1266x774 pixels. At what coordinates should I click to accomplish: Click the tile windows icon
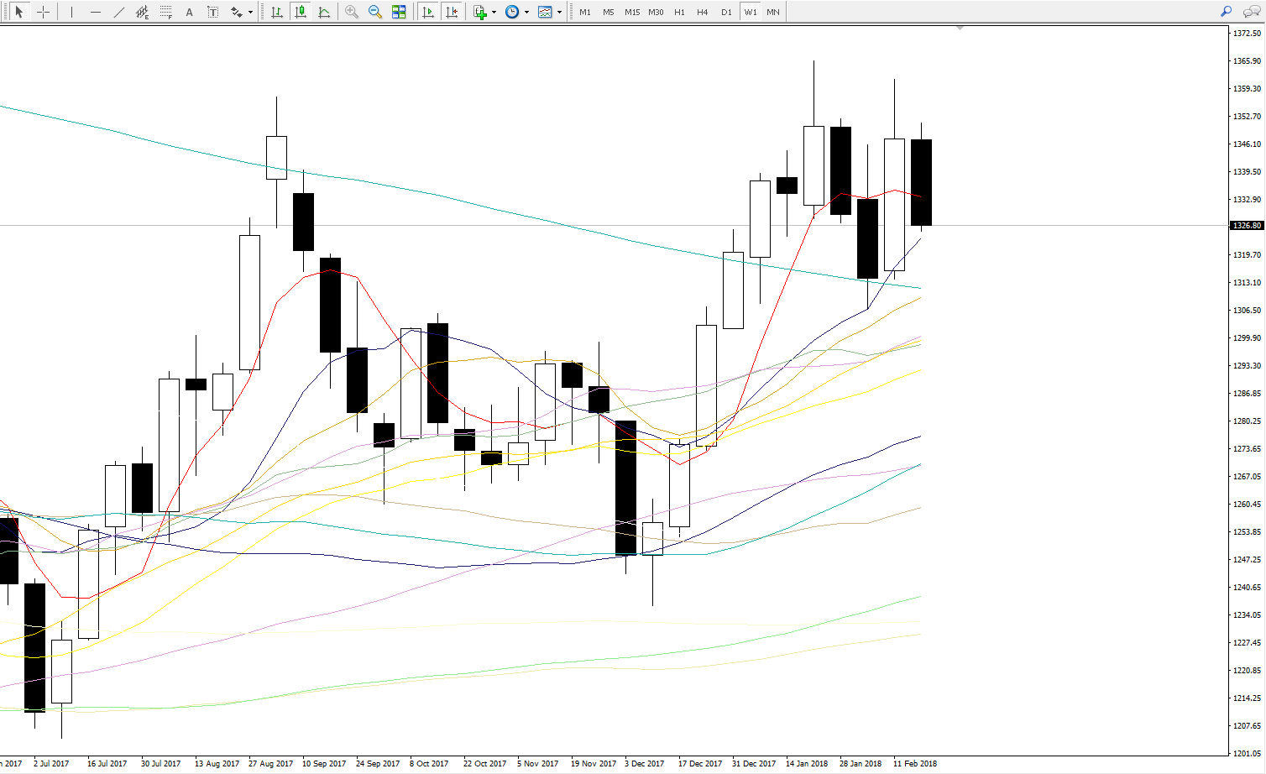[399, 12]
